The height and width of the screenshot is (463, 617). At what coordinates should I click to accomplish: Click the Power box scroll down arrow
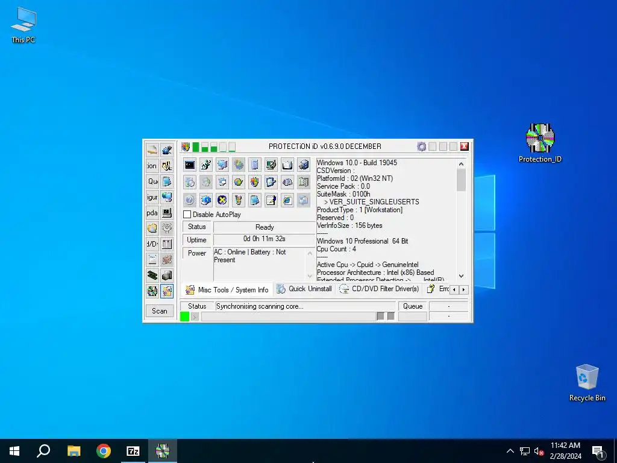coord(310,276)
